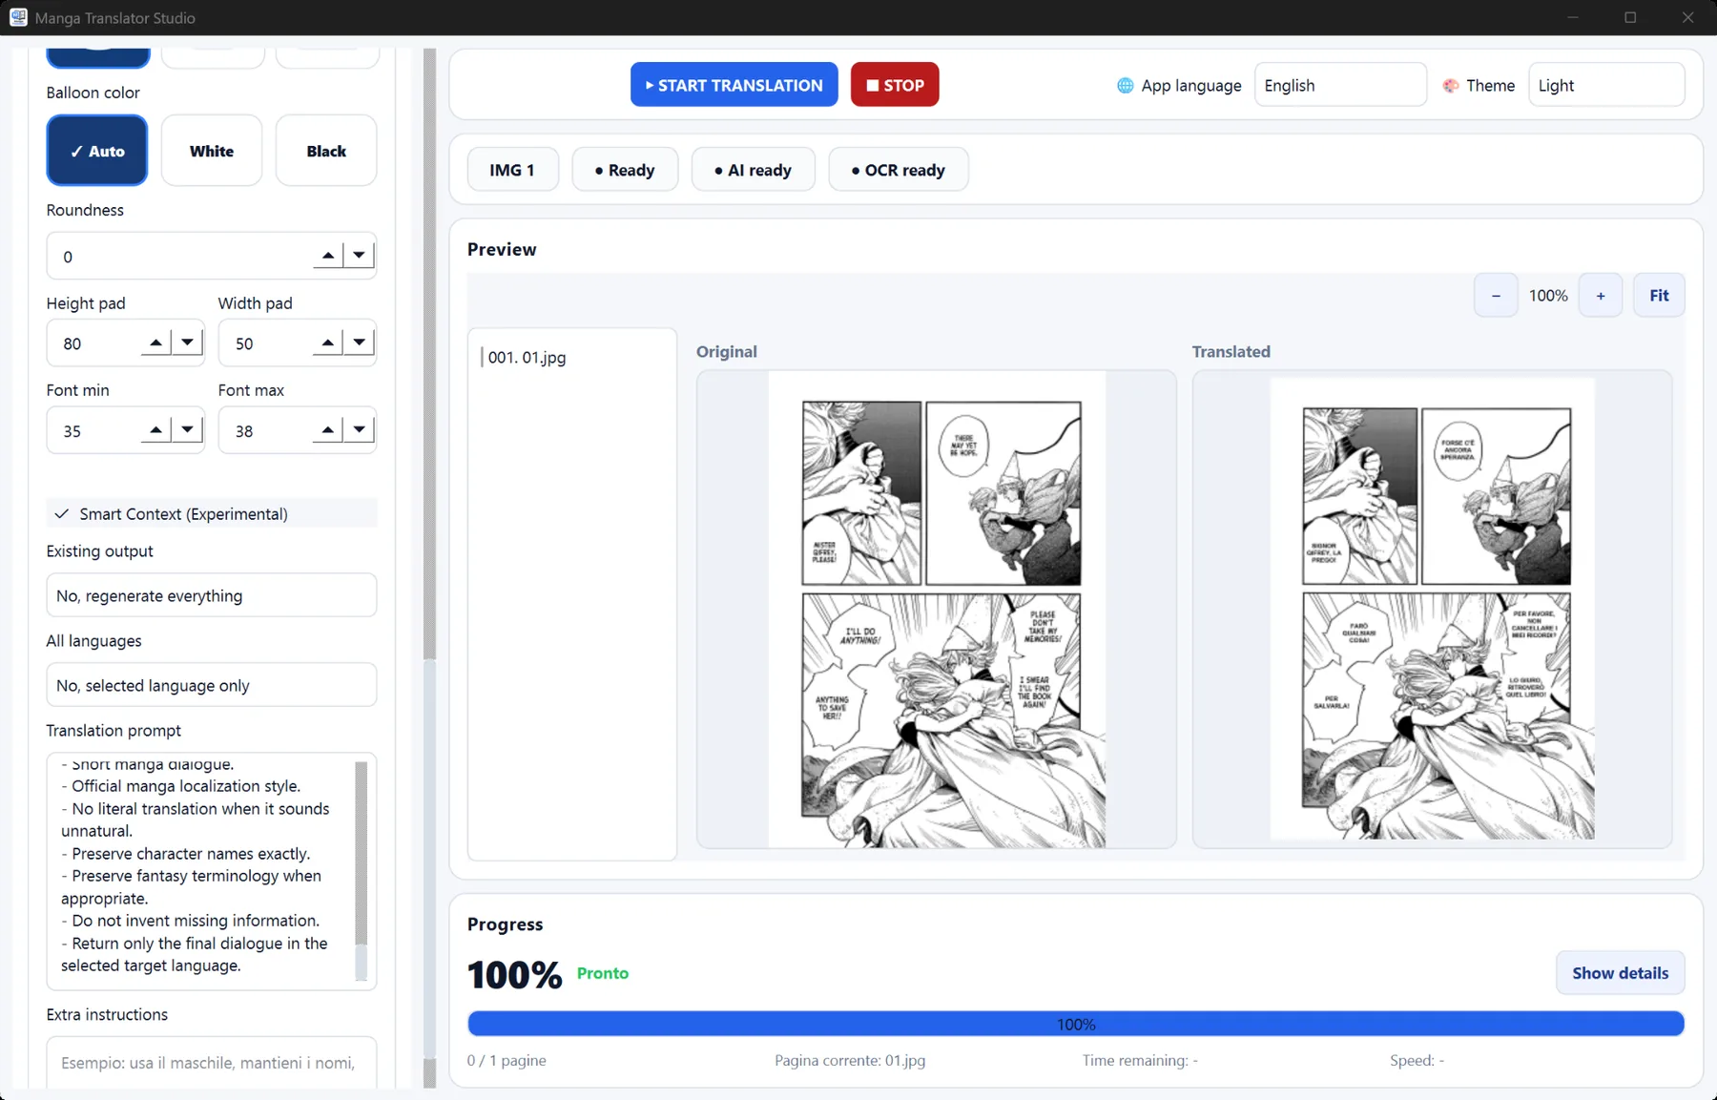Decrease Font max with the down arrow
This screenshot has width=1717, height=1100.
359,430
